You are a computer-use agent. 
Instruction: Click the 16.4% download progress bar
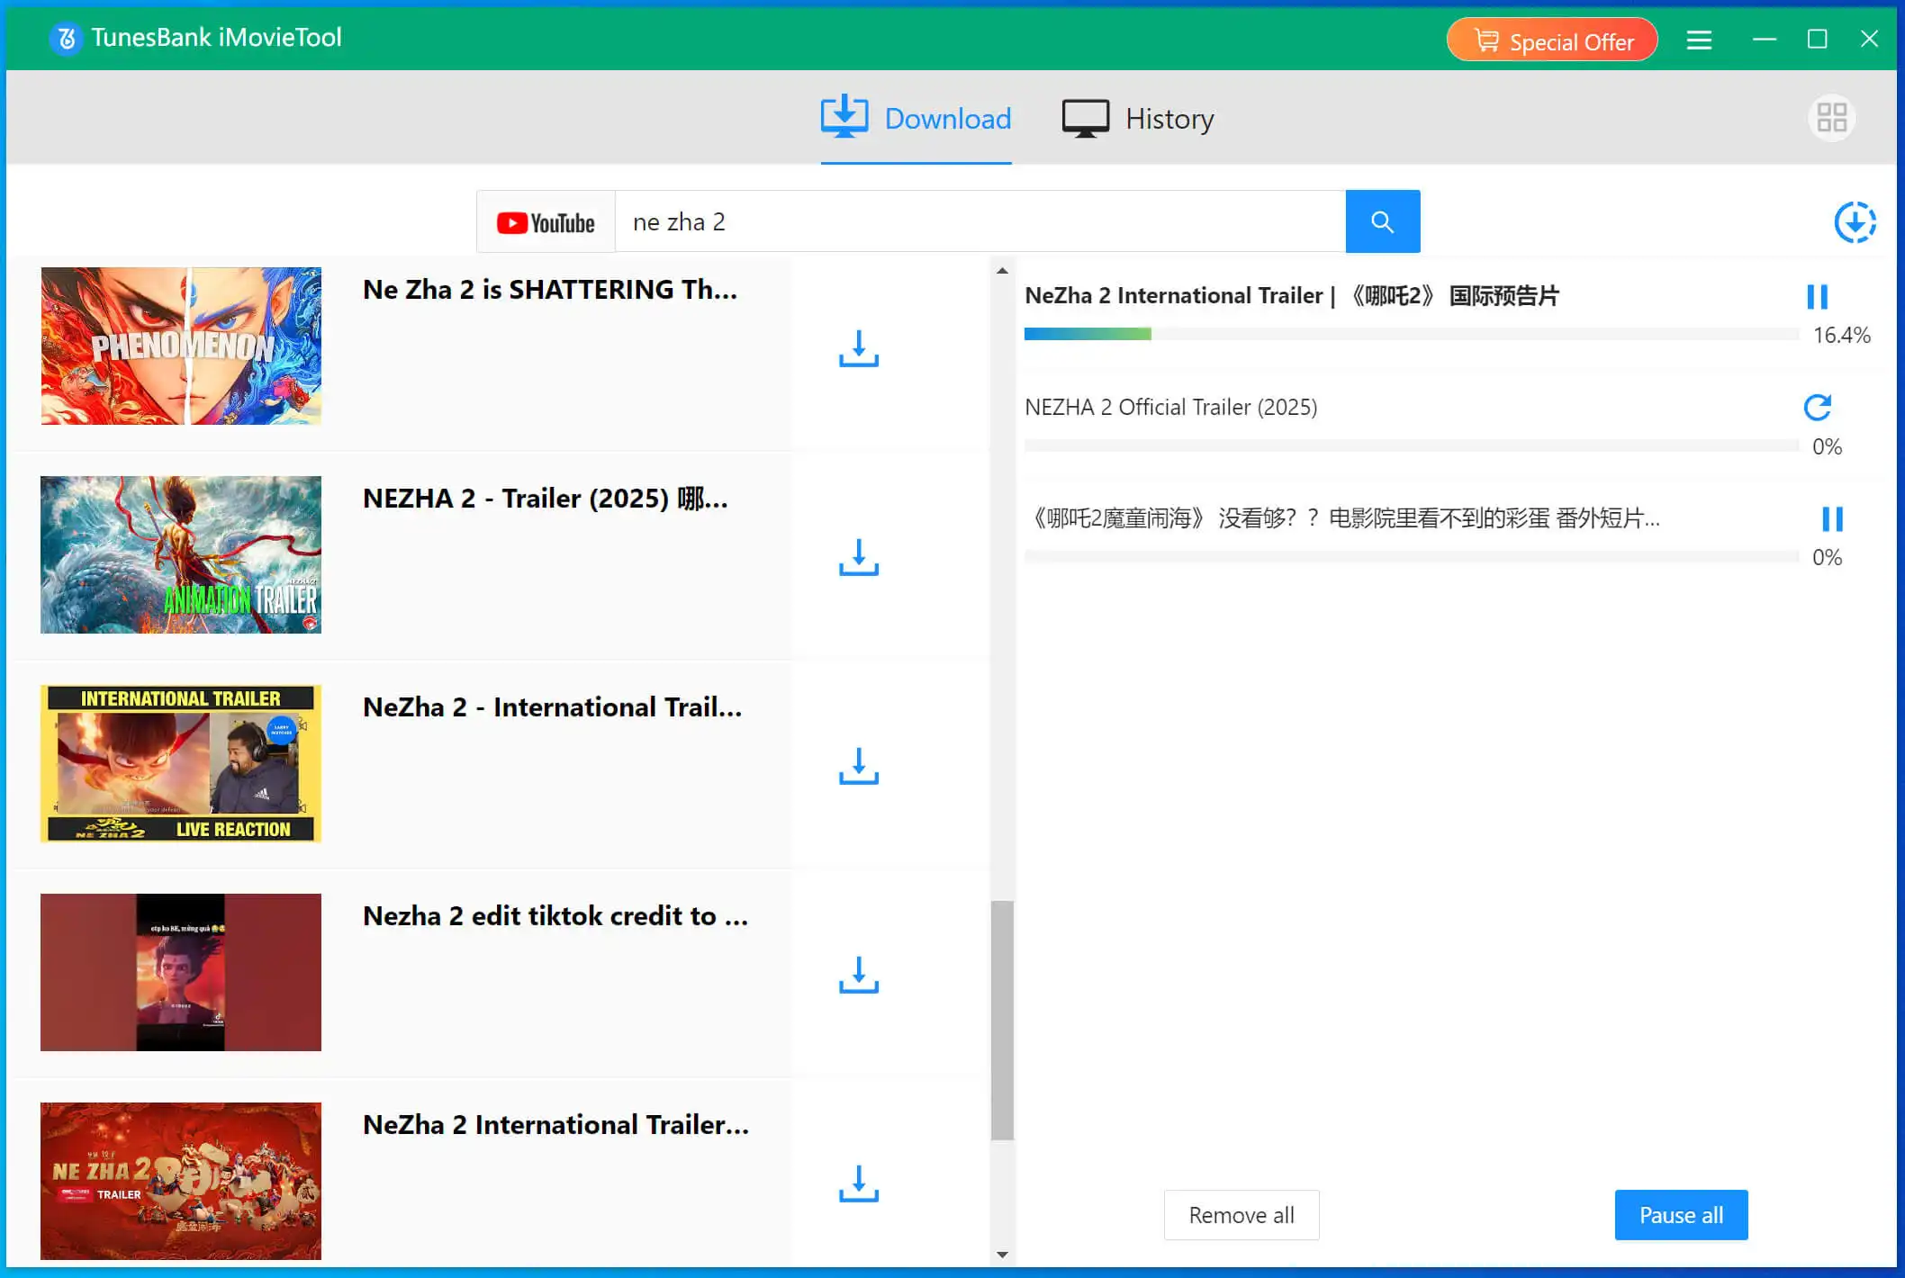click(1410, 335)
